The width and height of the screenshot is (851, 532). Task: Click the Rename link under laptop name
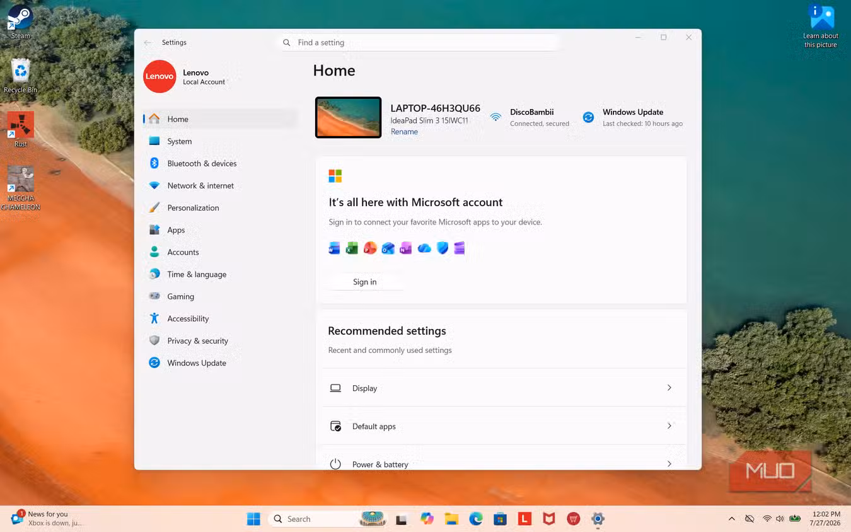[404, 132]
